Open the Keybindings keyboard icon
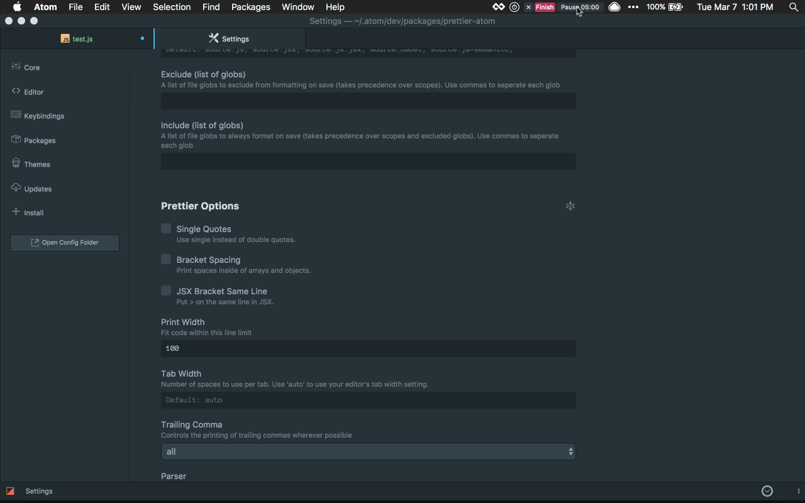 [x=16, y=115]
